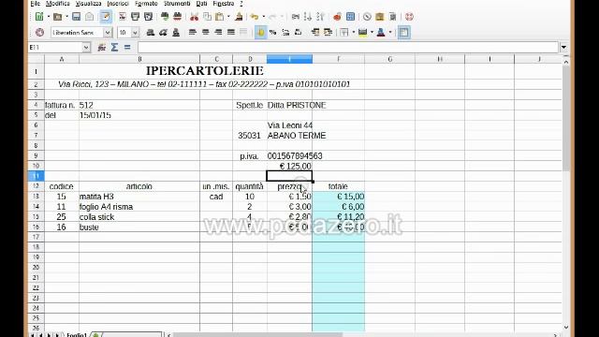Click the Open file folder icon
The image size is (599, 337).
57,17
